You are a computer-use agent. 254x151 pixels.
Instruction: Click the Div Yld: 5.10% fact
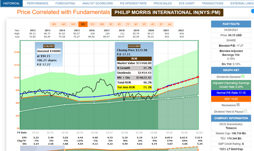point(231,64)
